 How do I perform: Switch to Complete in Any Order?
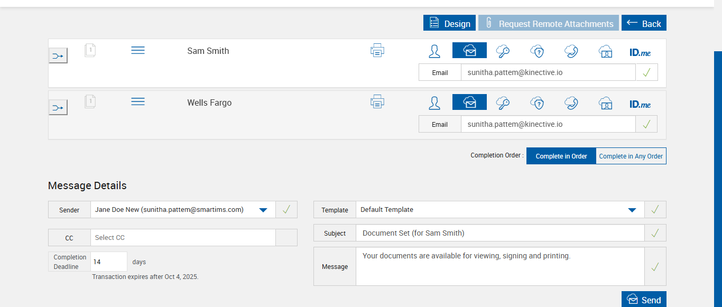pos(631,156)
